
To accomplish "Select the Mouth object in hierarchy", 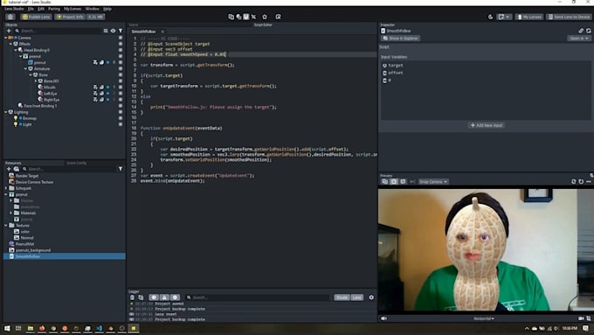I will [x=49, y=87].
